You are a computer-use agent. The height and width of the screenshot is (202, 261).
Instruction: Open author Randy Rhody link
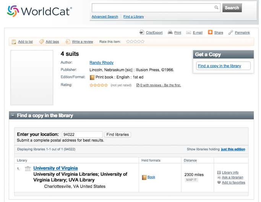101,63
